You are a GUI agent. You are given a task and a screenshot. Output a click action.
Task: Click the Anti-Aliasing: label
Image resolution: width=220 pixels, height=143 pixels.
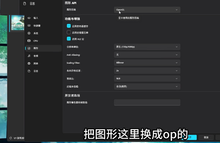[x=73, y=55]
